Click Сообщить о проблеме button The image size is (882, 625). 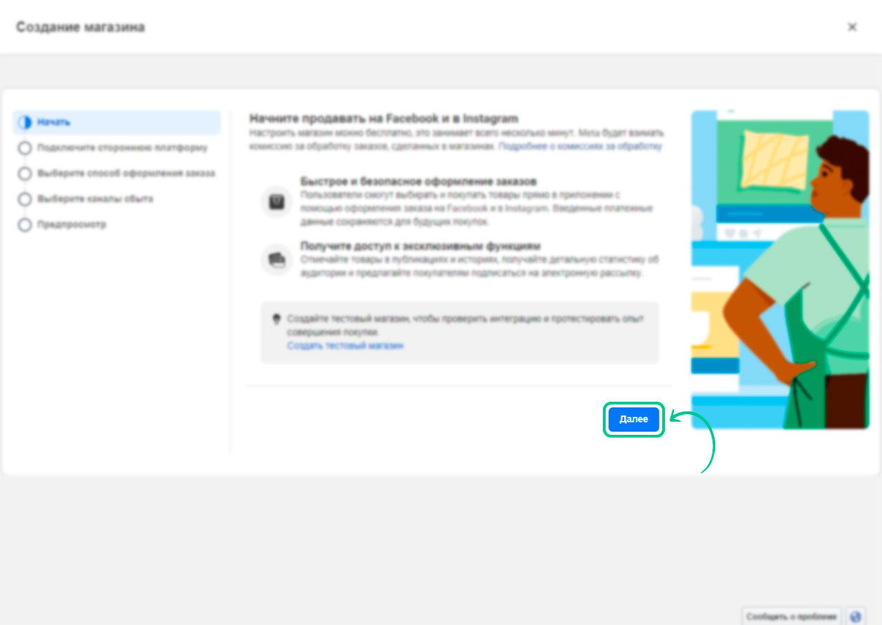pyautogui.click(x=791, y=617)
